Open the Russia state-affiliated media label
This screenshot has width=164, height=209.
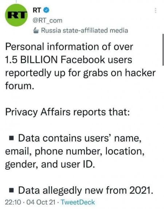point(85,30)
